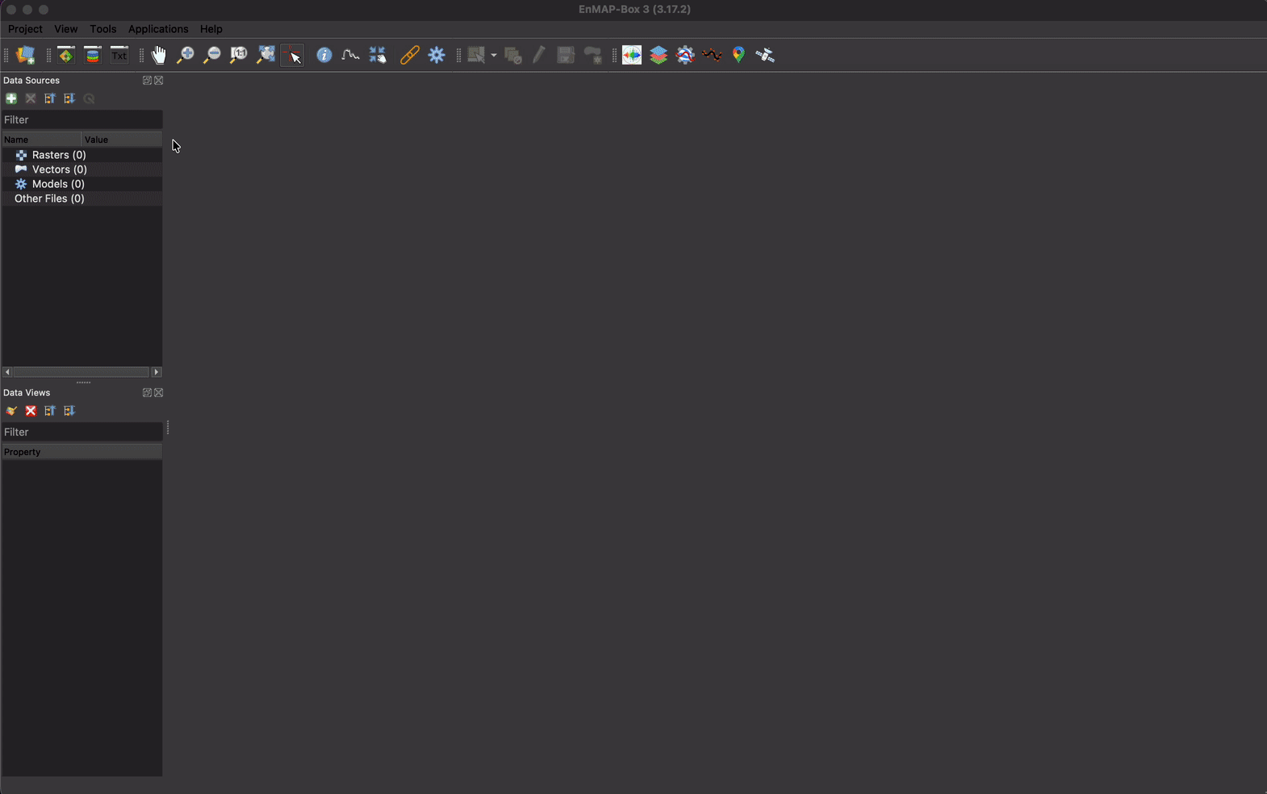1267x794 pixels.
Task: Click Data Sources scrollbar right arrow
Action: click(157, 372)
